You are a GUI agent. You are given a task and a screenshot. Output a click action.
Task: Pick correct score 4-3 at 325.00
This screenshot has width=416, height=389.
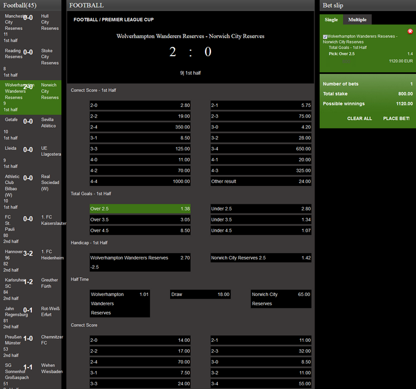pos(261,171)
